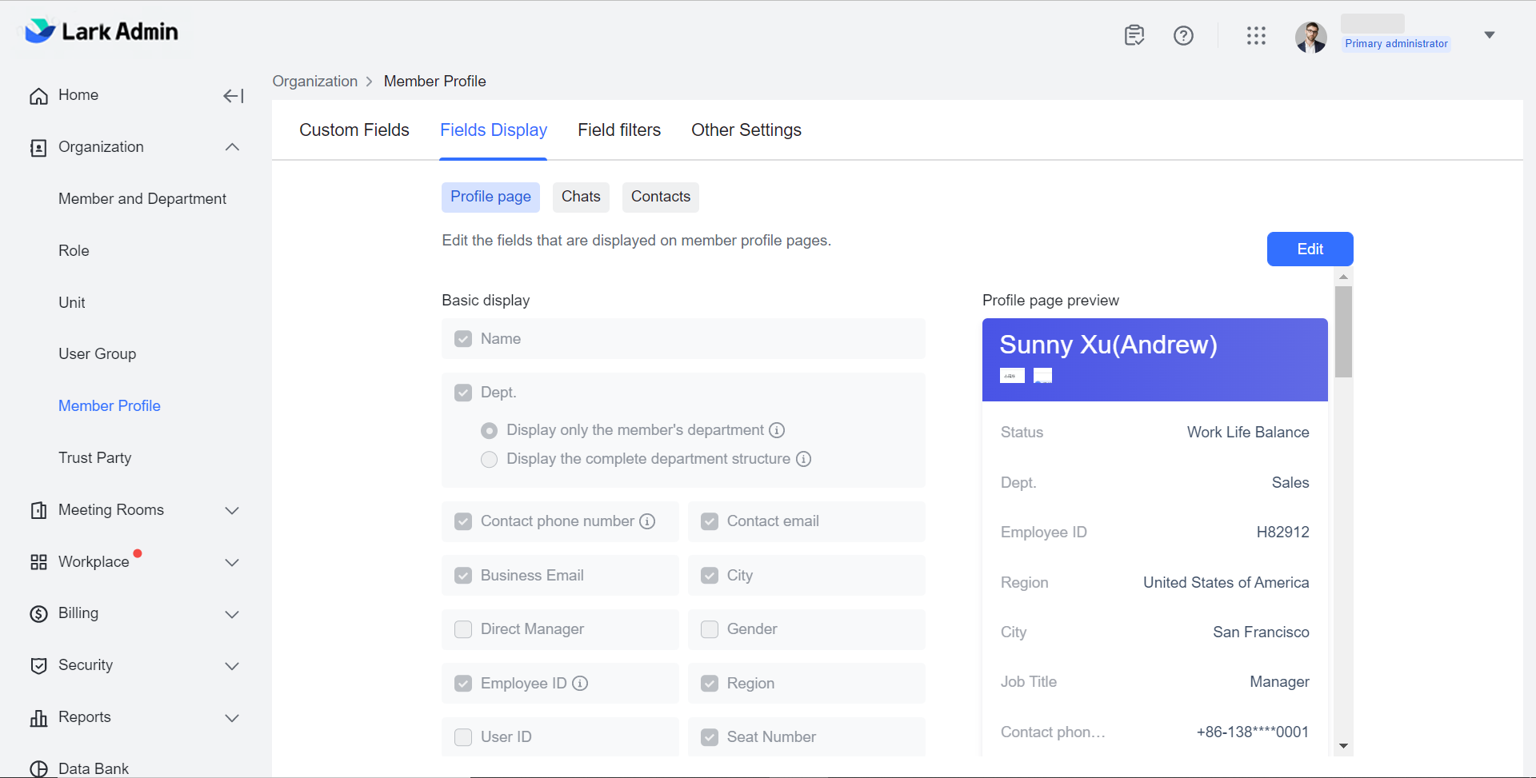Select Display the complete department structure
Image resolution: width=1536 pixels, height=778 pixels.
point(490,459)
